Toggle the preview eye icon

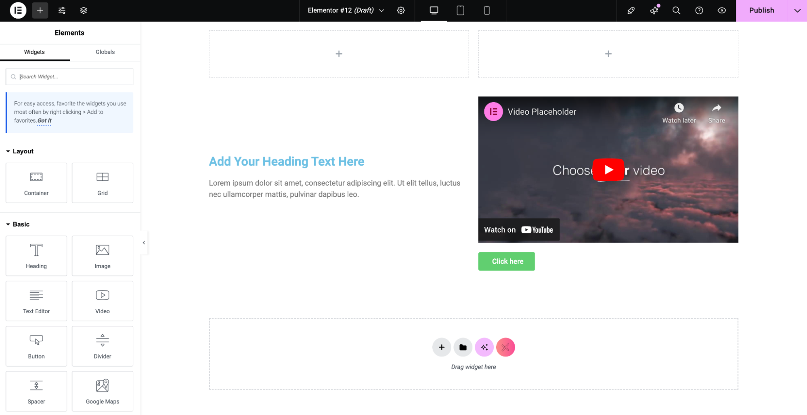pos(722,10)
